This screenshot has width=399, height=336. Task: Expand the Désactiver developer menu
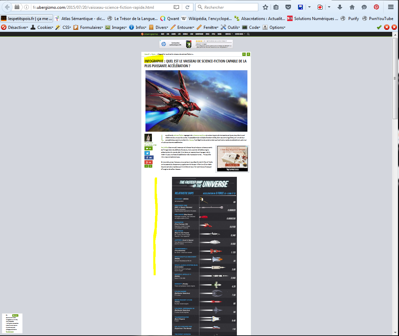(x=15, y=27)
